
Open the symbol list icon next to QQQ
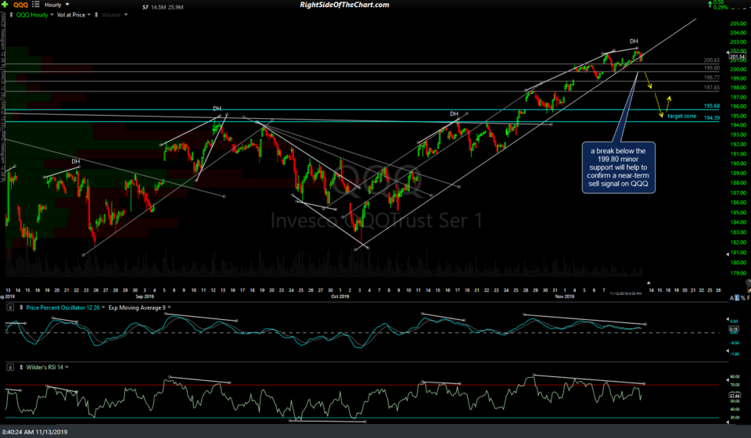tap(35, 5)
